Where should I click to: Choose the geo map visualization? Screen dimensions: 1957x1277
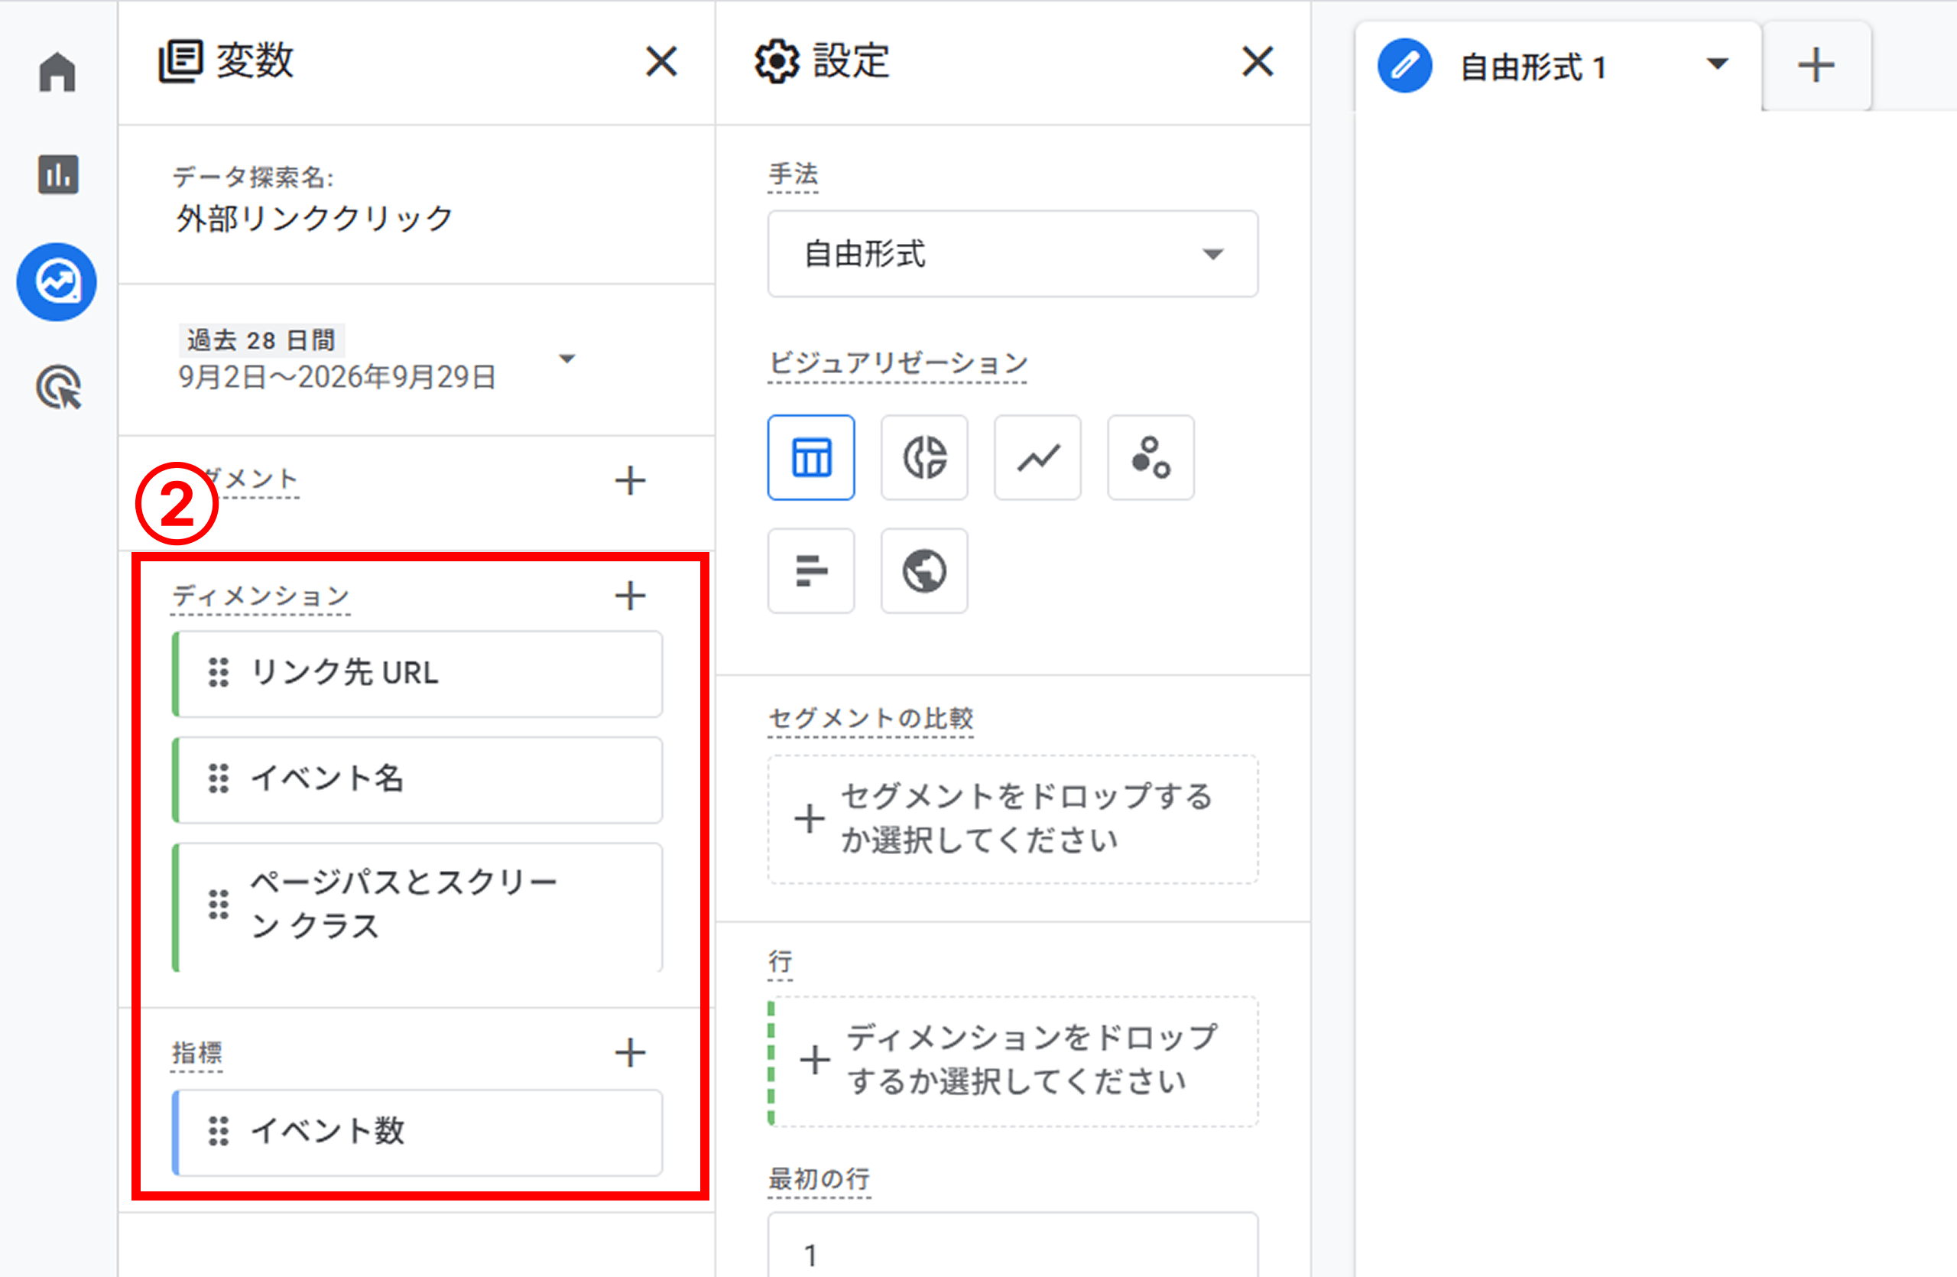924,570
